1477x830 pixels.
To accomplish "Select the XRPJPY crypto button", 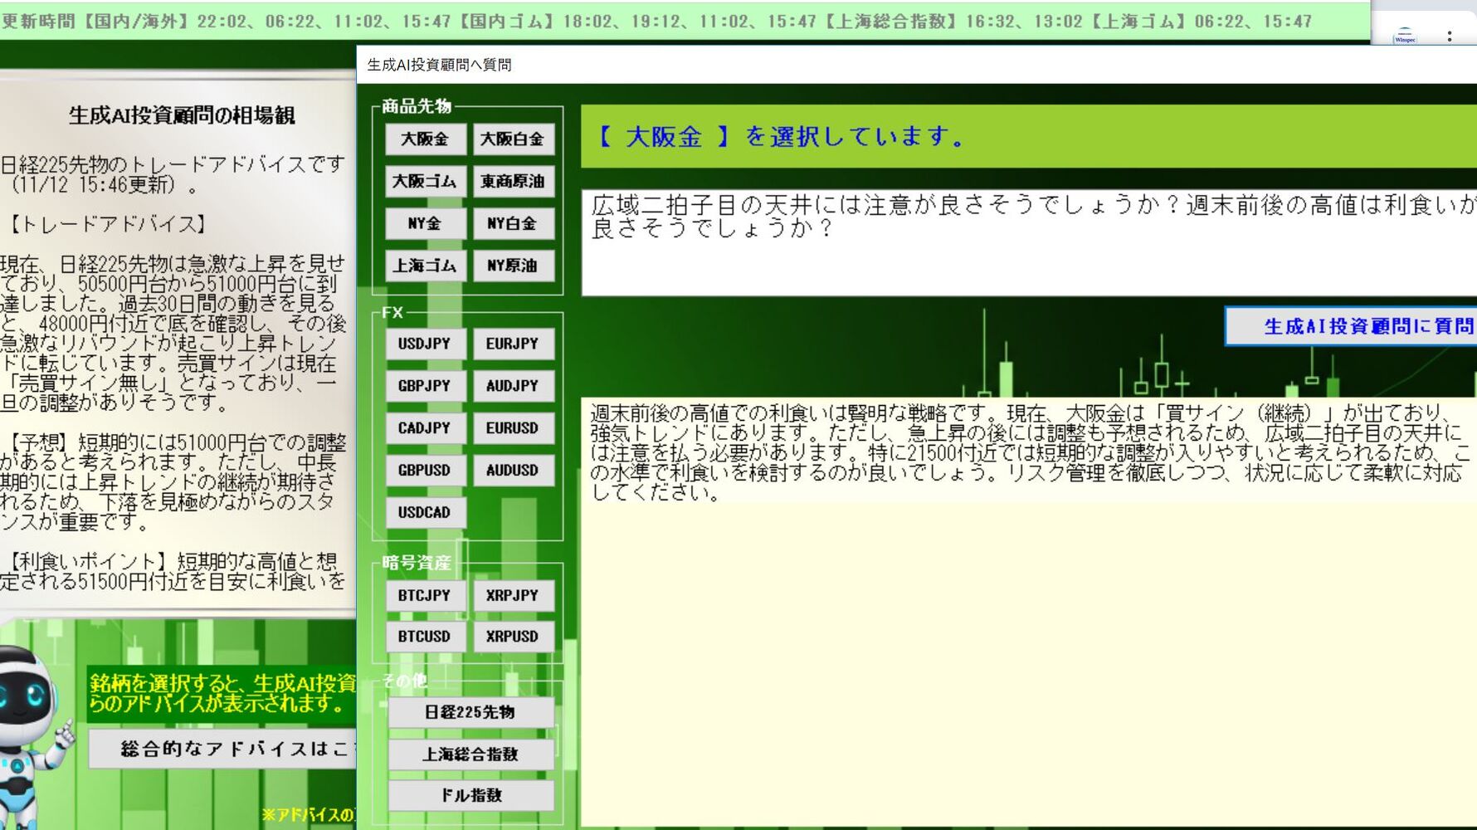I will [x=513, y=596].
